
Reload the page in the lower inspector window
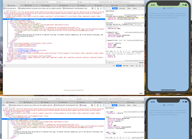coord(27,99)
